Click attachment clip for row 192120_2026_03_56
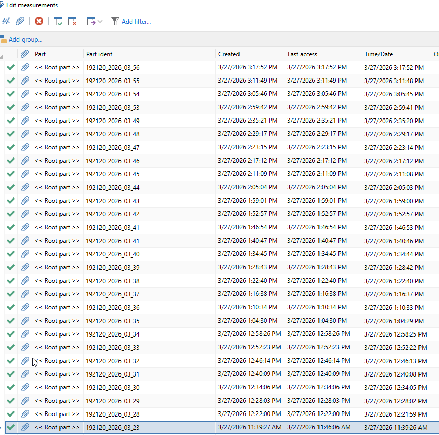This screenshot has width=439, height=435. tap(25, 67)
